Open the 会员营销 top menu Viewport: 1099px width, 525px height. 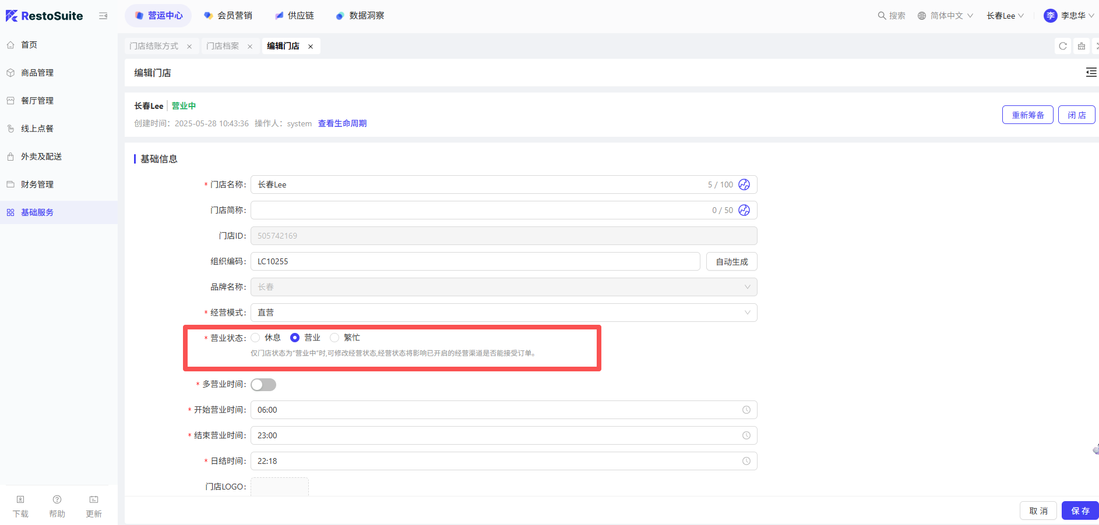pyautogui.click(x=228, y=16)
